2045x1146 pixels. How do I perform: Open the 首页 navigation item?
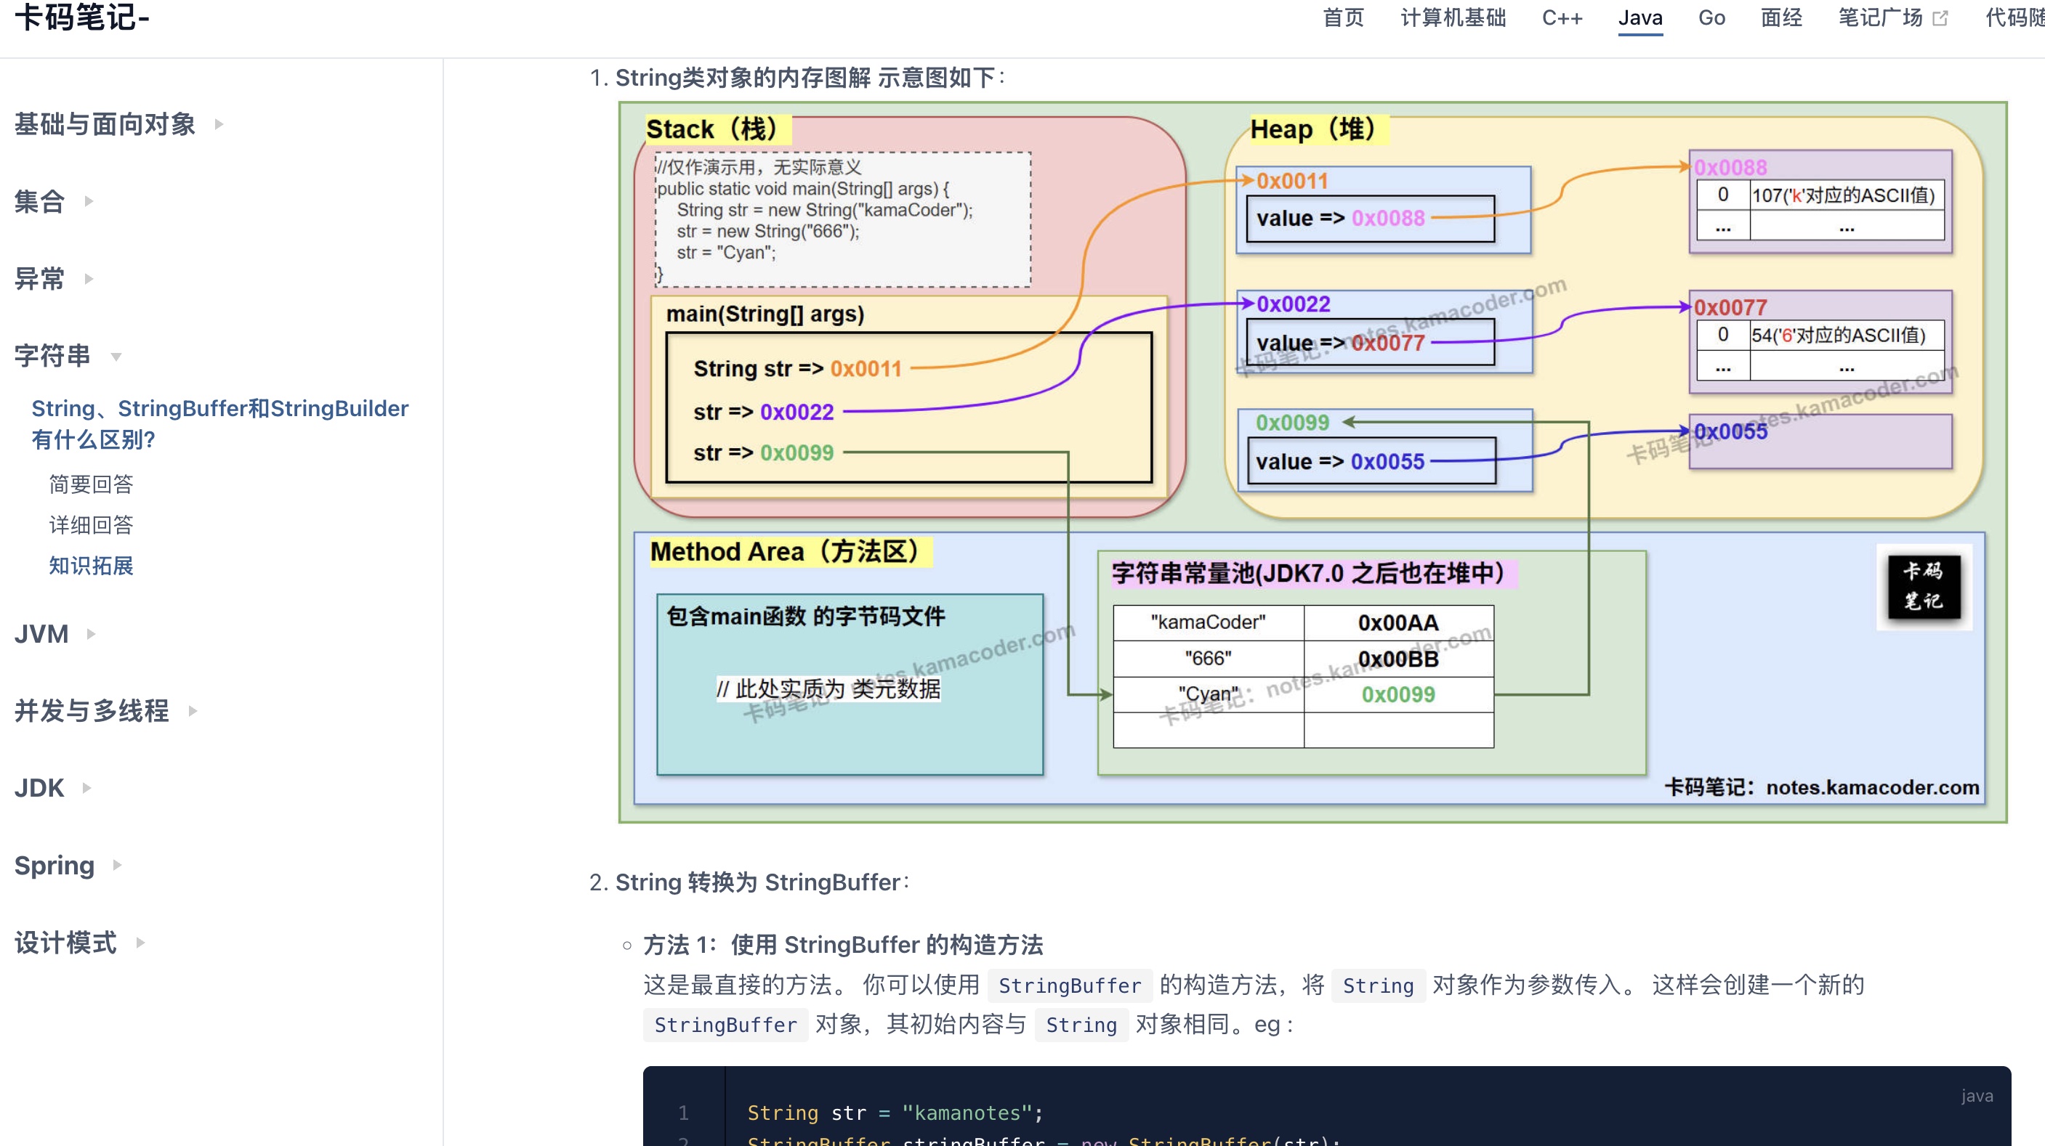pyautogui.click(x=1342, y=18)
